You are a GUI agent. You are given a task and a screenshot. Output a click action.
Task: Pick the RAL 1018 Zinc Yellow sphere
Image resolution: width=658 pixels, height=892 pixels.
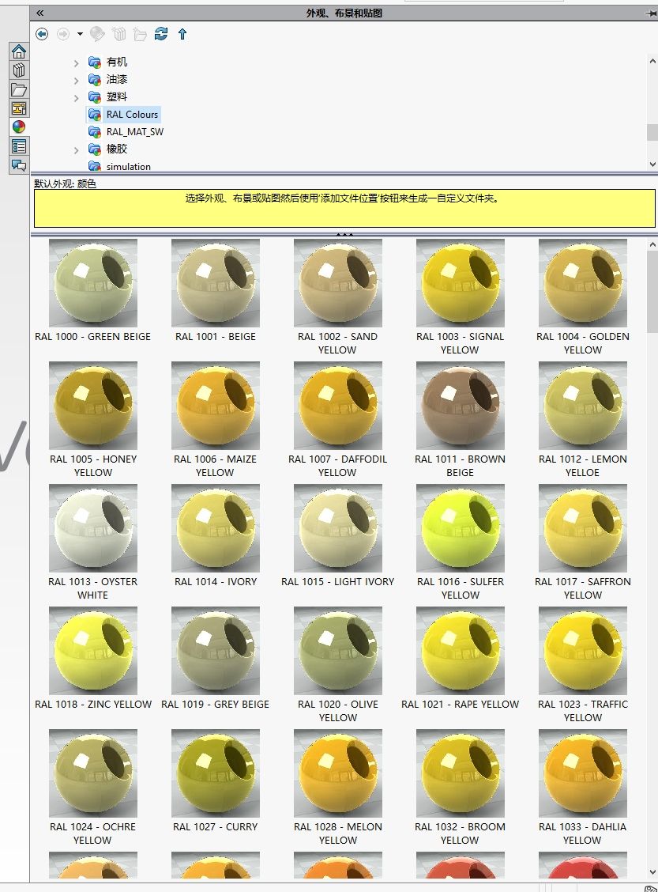pos(93,651)
